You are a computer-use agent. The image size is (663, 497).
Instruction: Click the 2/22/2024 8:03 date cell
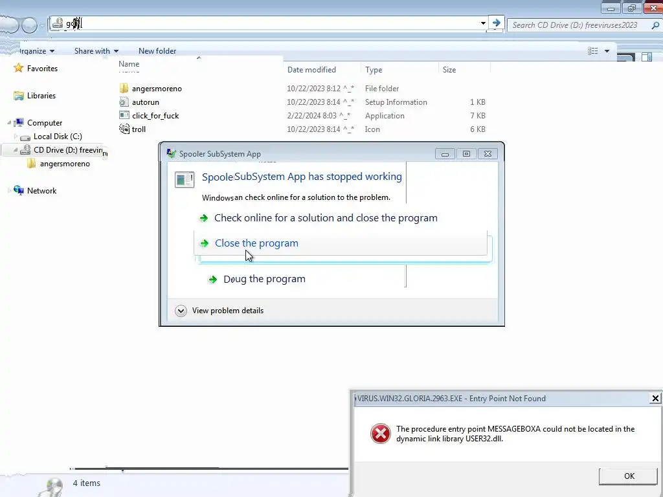pyautogui.click(x=319, y=115)
